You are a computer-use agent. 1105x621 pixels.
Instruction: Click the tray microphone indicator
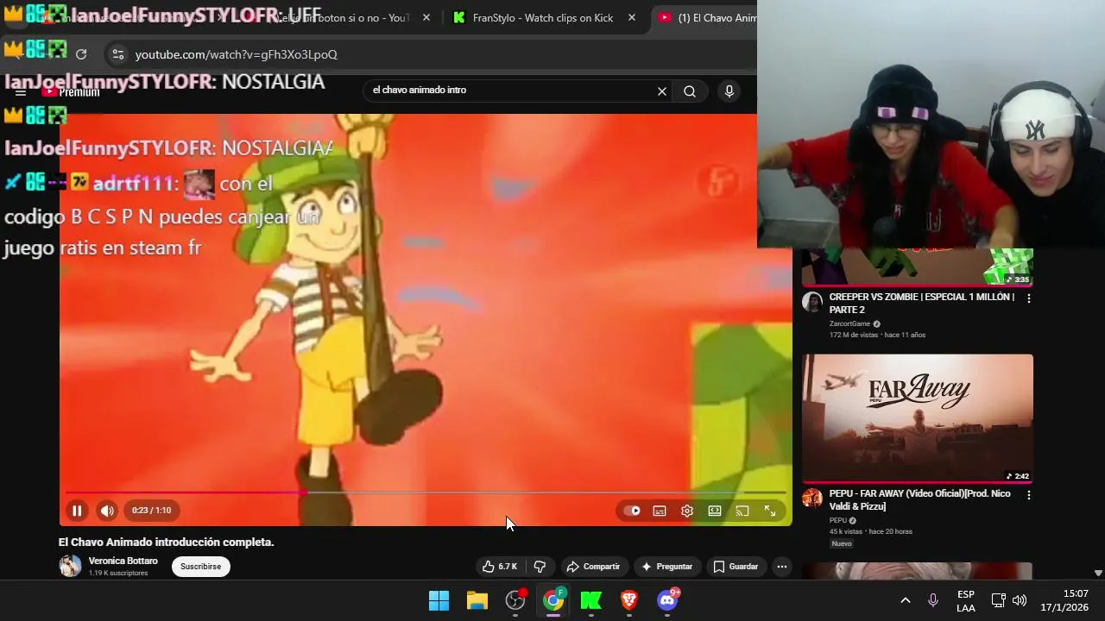pyautogui.click(x=933, y=600)
